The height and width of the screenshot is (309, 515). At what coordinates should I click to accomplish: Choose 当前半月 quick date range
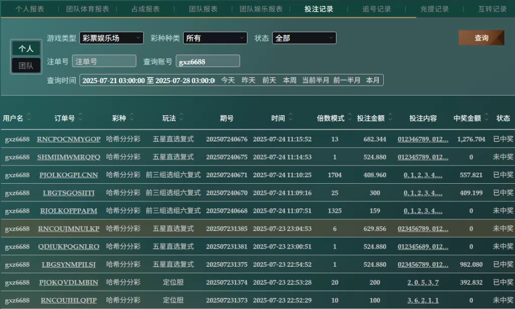point(316,81)
